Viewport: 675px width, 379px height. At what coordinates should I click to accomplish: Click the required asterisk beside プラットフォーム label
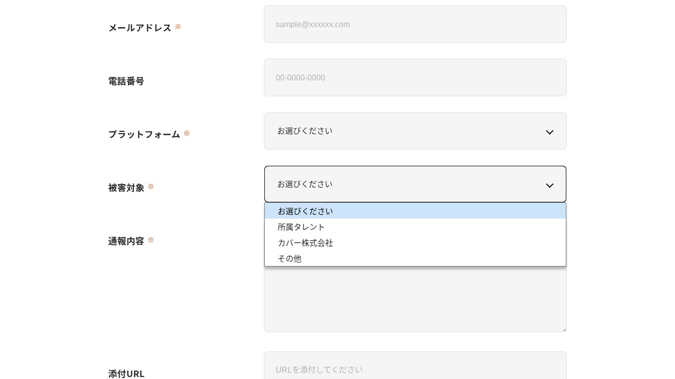click(187, 133)
